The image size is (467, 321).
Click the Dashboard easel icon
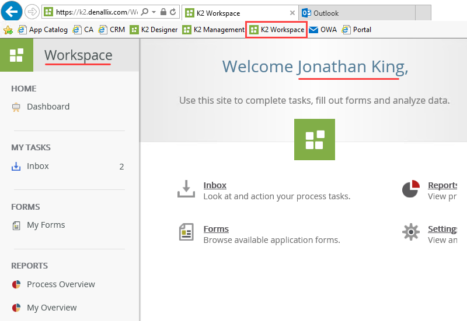(x=16, y=107)
